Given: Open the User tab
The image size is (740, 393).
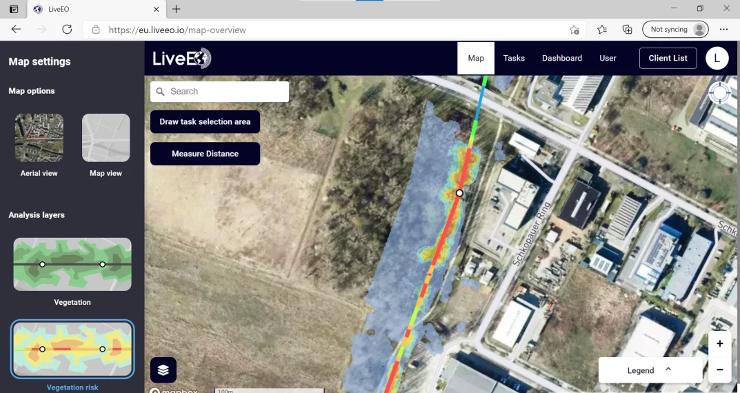Looking at the screenshot, I should 608,58.
